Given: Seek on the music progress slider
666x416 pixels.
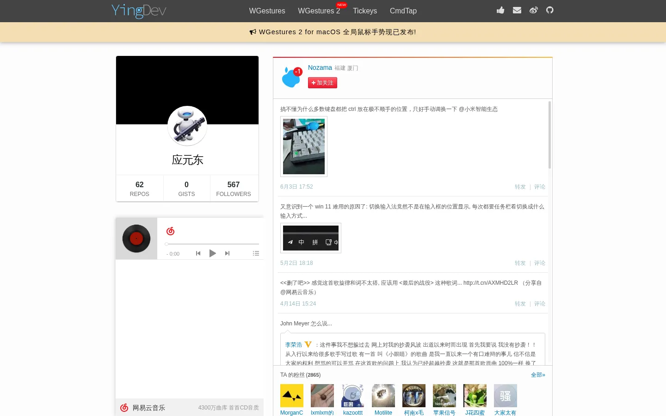Looking at the screenshot, I should [212, 244].
